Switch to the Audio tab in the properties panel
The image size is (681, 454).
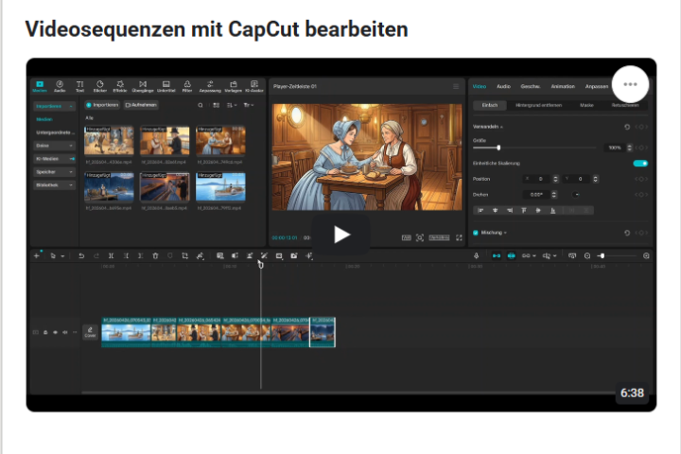(503, 86)
